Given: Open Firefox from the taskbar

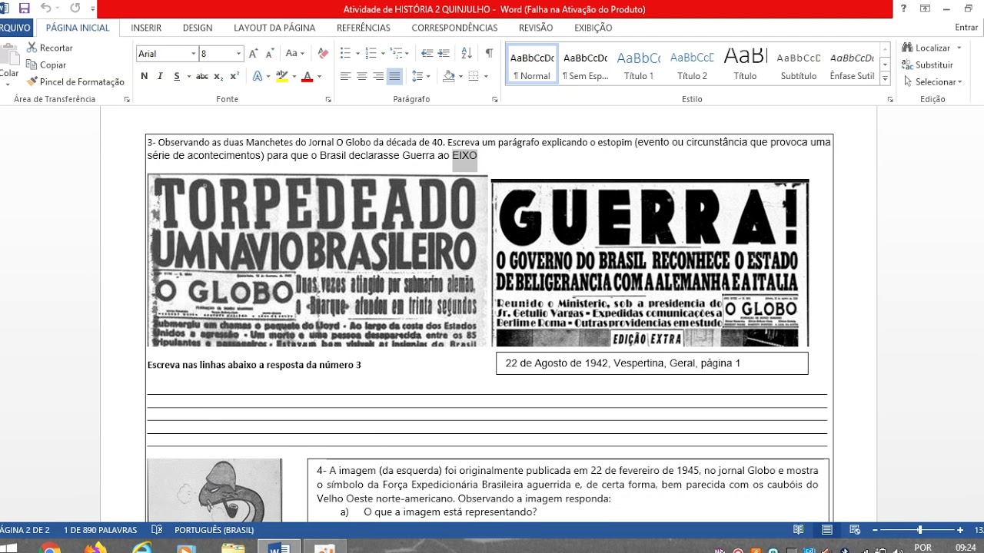Looking at the screenshot, I should coord(96,547).
